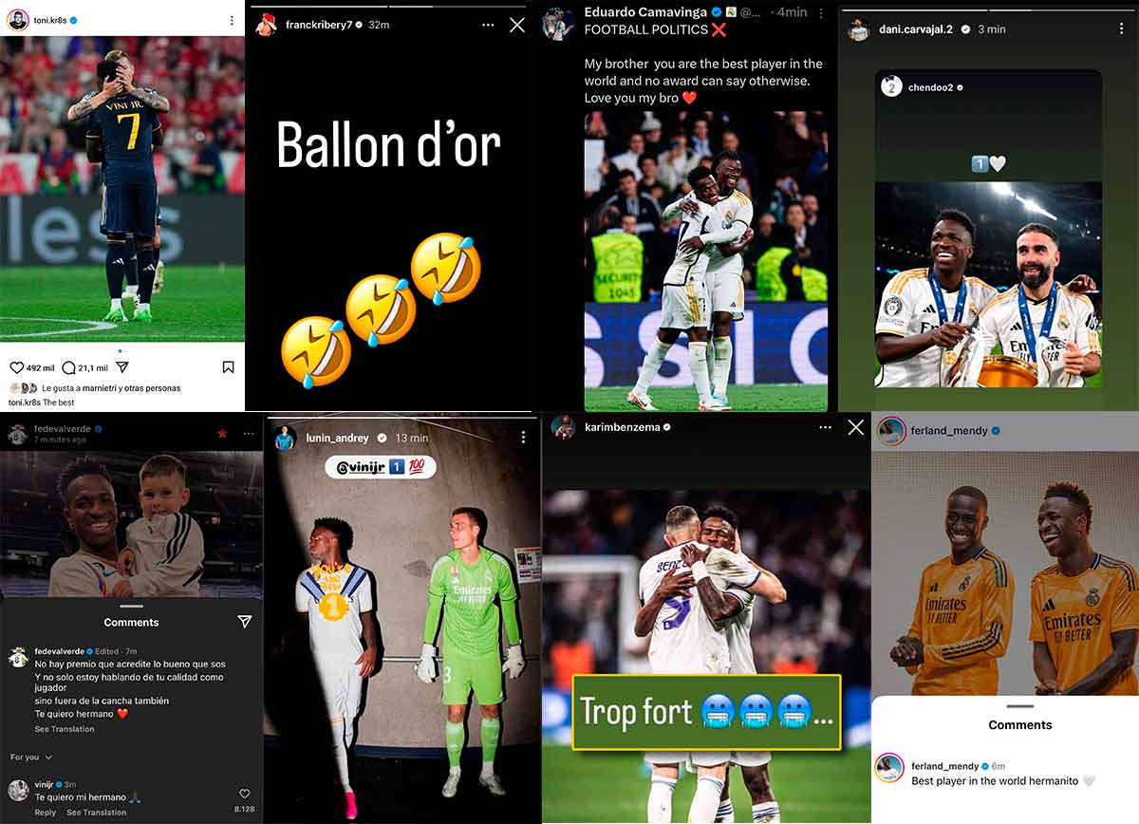Like the toni.kr8s post with the heart icon
The height and width of the screenshot is (824, 1139).
(17, 367)
